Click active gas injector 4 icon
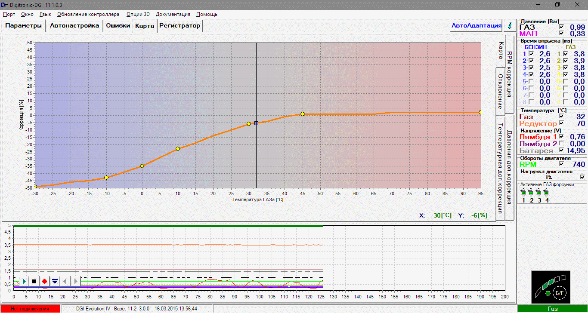The height and width of the screenshot is (313, 588). point(547,193)
